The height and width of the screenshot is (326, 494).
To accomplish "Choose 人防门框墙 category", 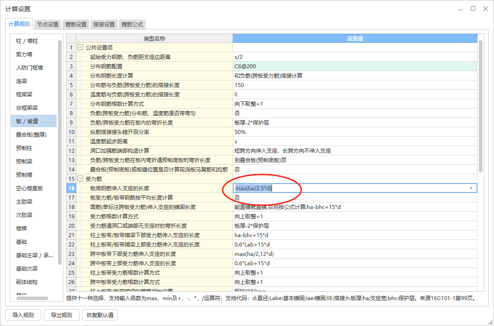I will tap(33, 68).
